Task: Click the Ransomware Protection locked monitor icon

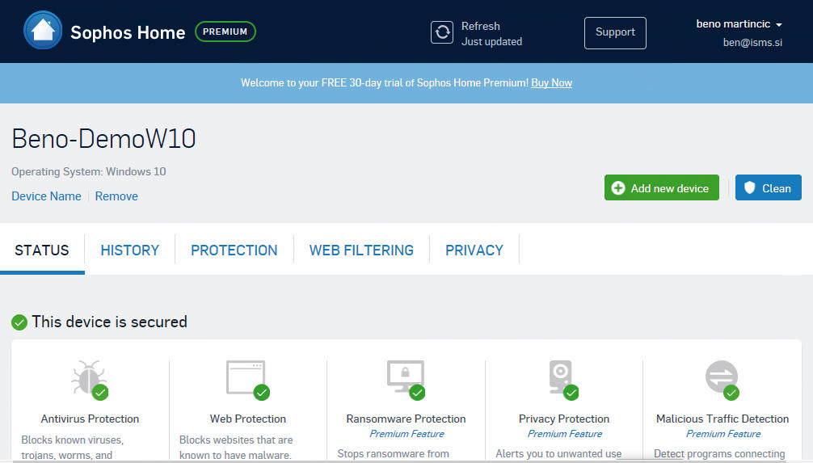Action: 406,380
